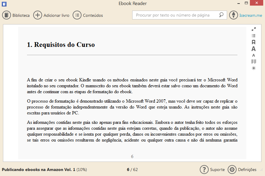The width and height of the screenshot is (265, 176).
Task: Click Adicionar livro to add a book
Action: tap(52, 15)
